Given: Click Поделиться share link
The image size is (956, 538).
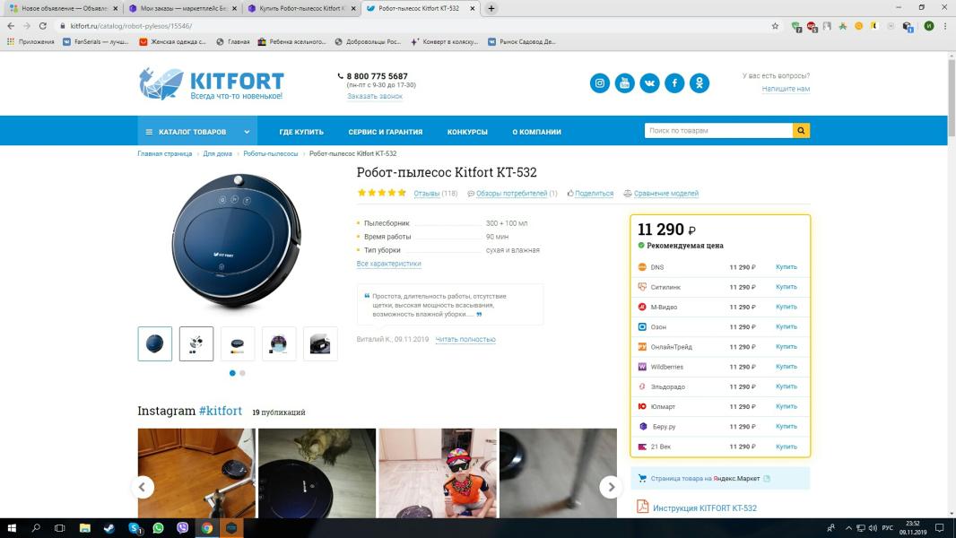Looking at the screenshot, I should pyautogui.click(x=594, y=194).
